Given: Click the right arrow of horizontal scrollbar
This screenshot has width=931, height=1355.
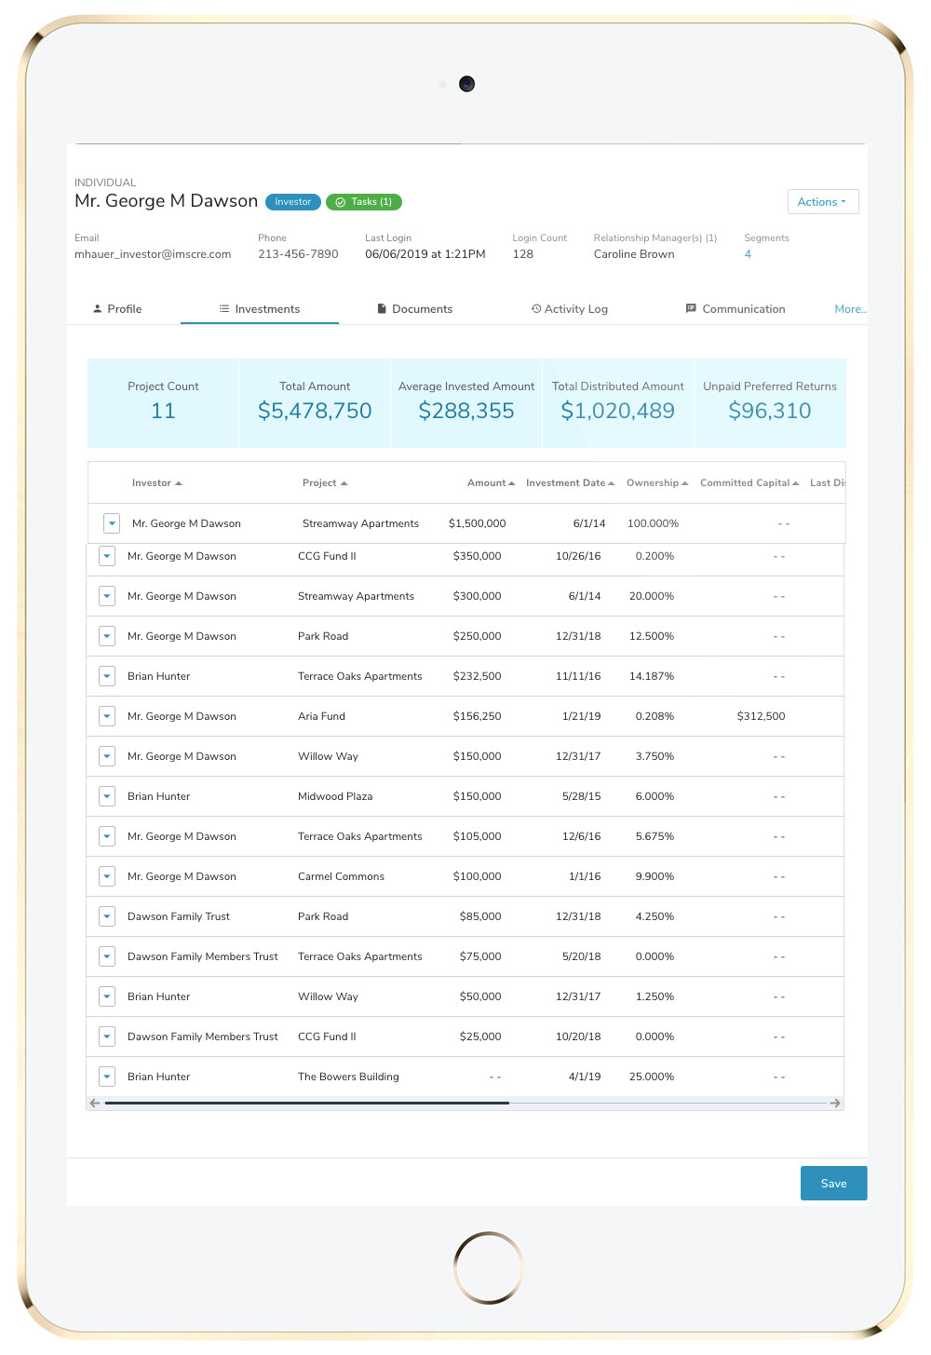Looking at the screenshot, I should point(835,1103).
